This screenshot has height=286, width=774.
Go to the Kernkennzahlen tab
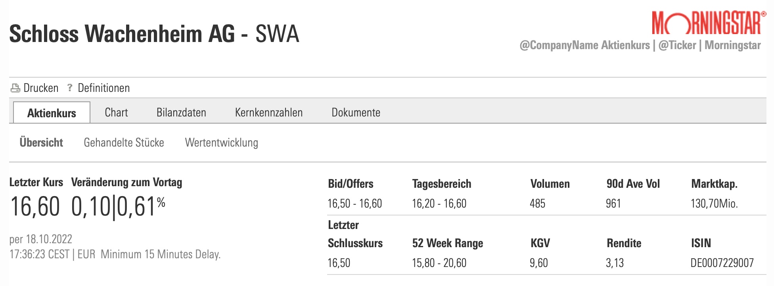tap(268, 112)
